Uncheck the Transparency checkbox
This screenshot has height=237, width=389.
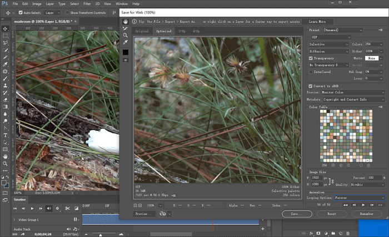(x=311, y=58)
